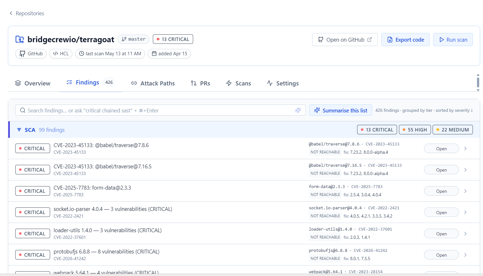This screenshot has width=483, height=276.
Task: Click CVE-2022-37601 subtitle under loader-utils
Action: click(70, 237)
